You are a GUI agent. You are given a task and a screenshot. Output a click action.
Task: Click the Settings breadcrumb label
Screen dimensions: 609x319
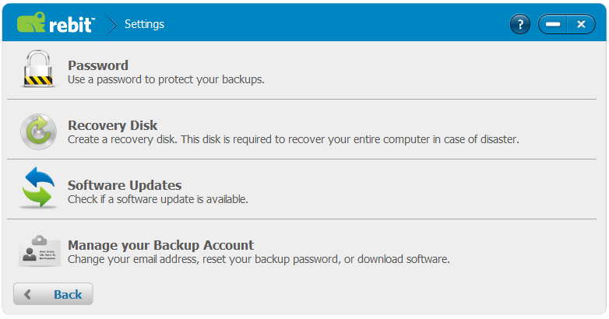tap(145, 24)
